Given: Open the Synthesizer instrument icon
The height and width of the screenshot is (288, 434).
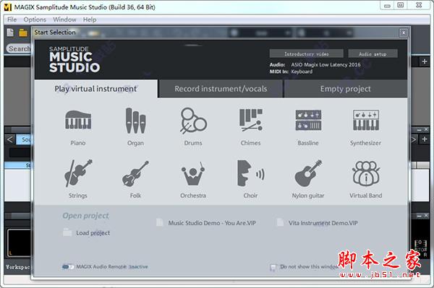Looking at the screenshot, I should [365, 120].
